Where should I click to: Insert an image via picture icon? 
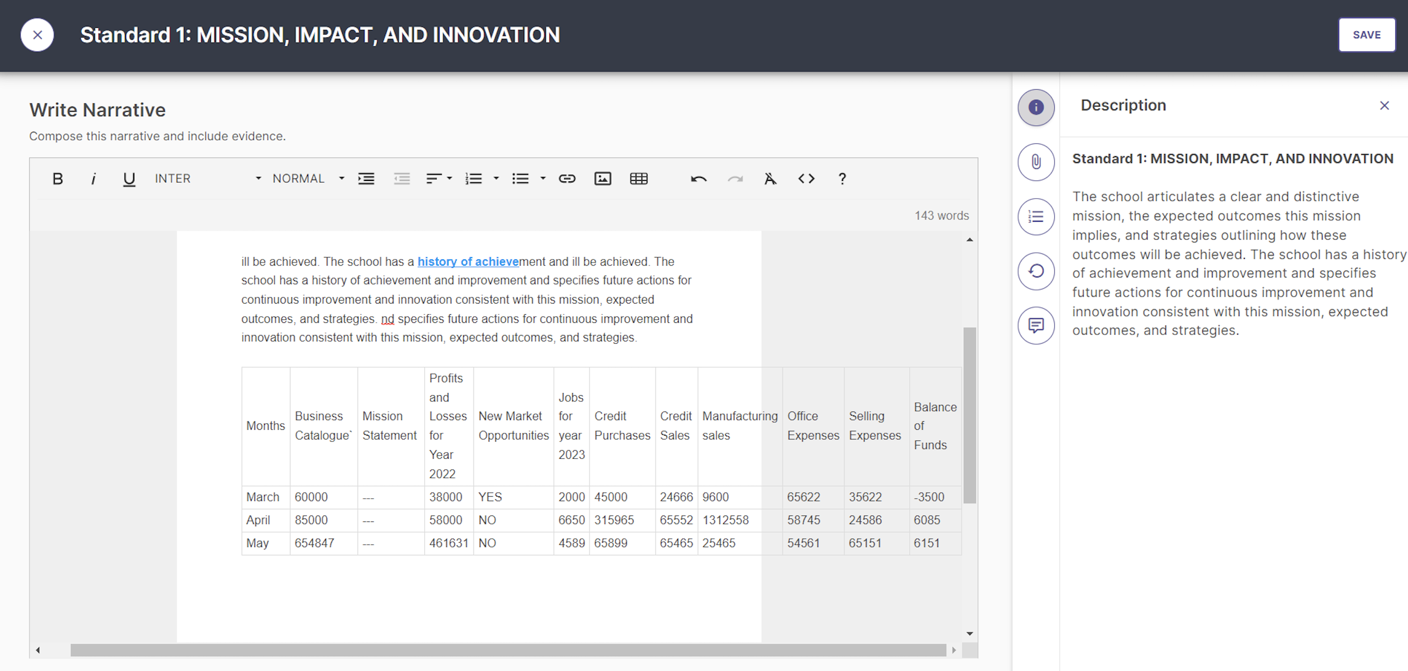(x=603, y=179)
